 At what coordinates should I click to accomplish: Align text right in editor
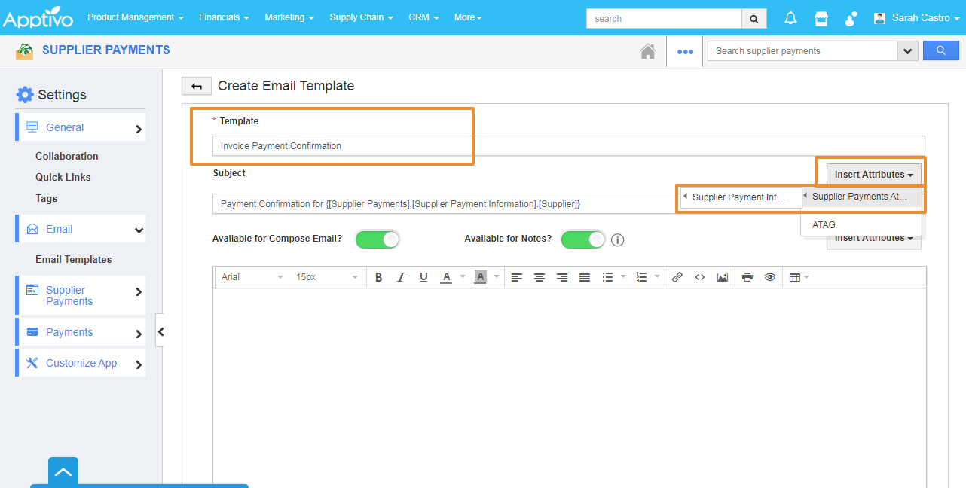point(562,277)
